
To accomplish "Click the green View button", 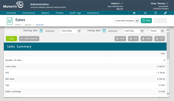I will [x=11, y=39].
